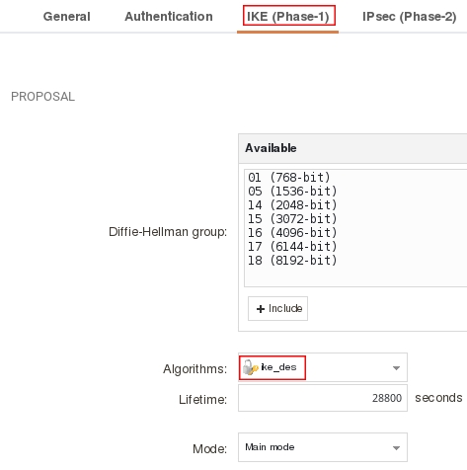467x470 pixels.
Task: Open the Mode dropdown showing Main mode
Action: [x=323, y=447]
